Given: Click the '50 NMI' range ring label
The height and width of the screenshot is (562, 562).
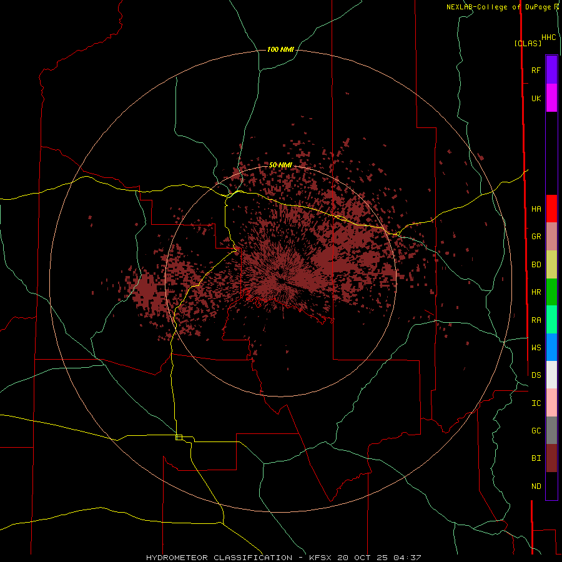Looking at the screenshot, I should click(x=280, y=165).
